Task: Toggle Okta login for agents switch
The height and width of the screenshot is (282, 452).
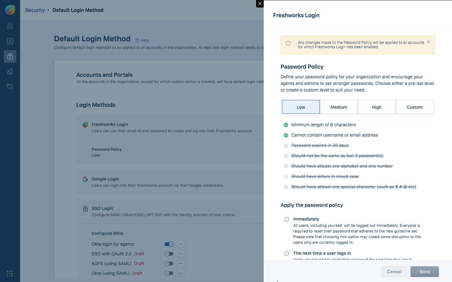Action: click(x=169, y=244)
